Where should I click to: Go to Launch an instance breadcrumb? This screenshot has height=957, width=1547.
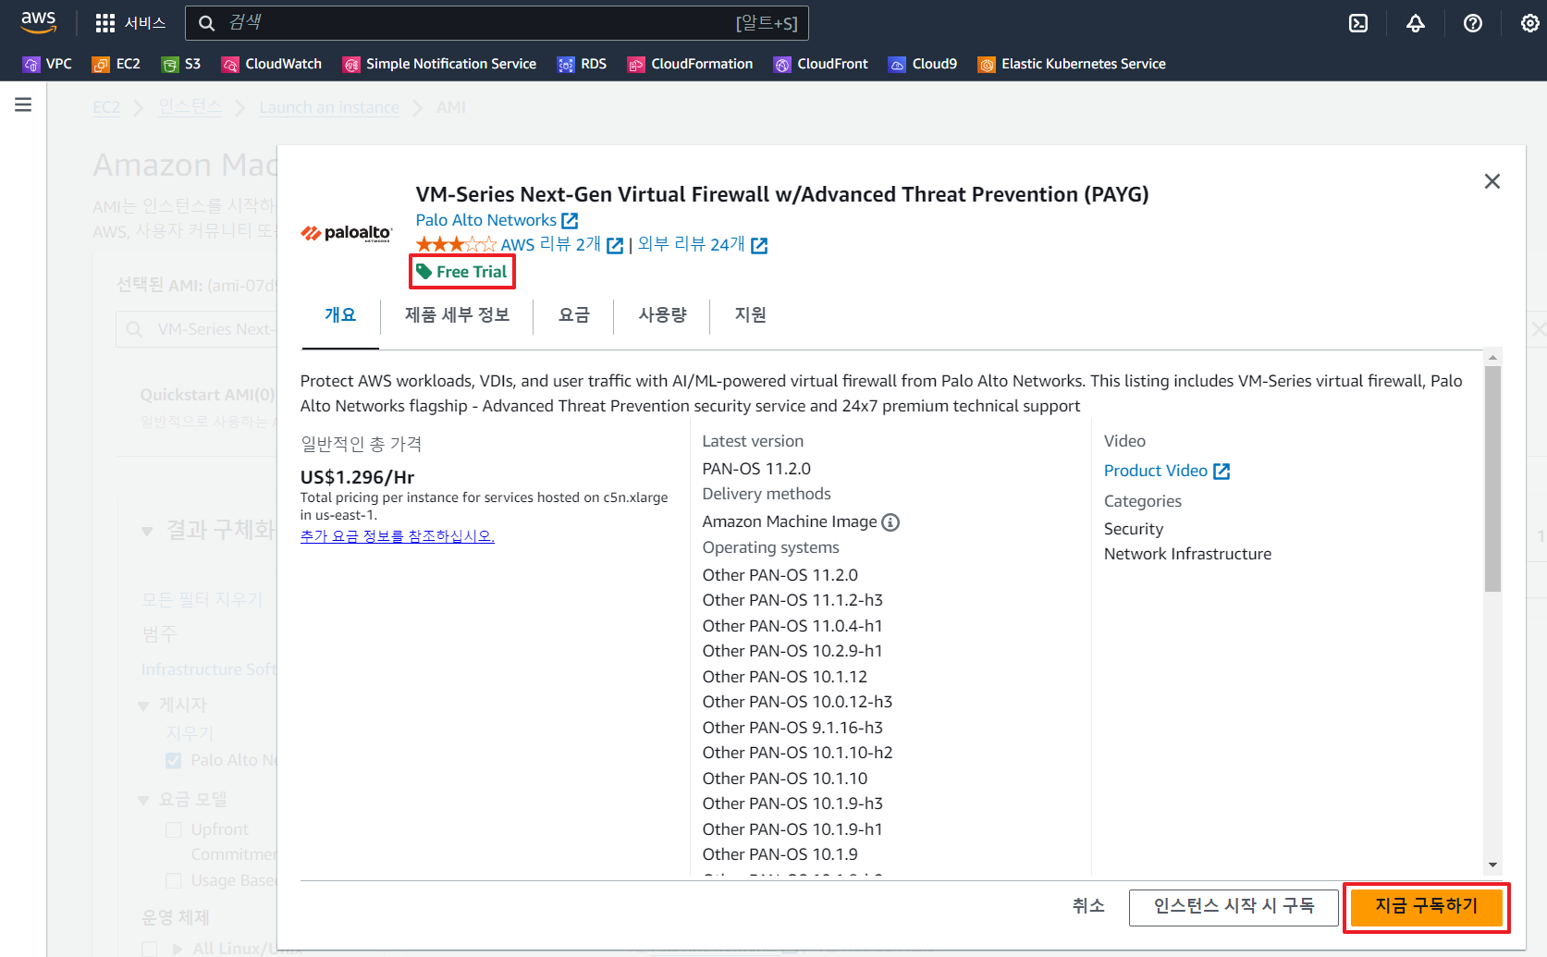(329, 107)
